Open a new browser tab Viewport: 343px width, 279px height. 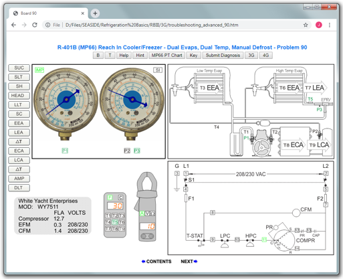click(95, 13)
